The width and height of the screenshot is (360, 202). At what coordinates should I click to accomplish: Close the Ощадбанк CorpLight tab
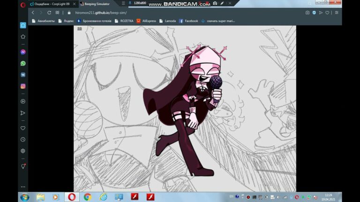point(74,4)
